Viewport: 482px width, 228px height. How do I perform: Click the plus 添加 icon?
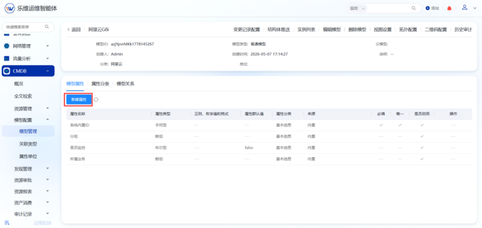click(427, 8)
